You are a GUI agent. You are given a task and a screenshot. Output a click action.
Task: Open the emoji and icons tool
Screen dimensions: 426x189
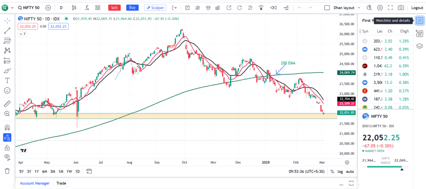tap(7, 90)
